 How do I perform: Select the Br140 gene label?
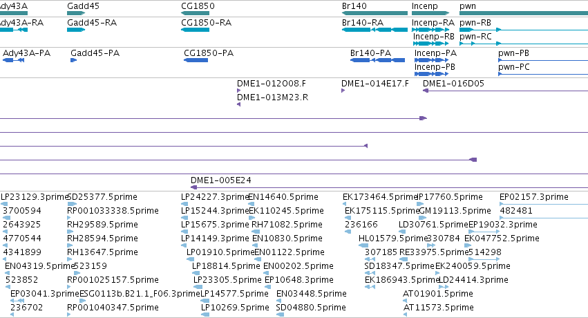coord(354,6)
